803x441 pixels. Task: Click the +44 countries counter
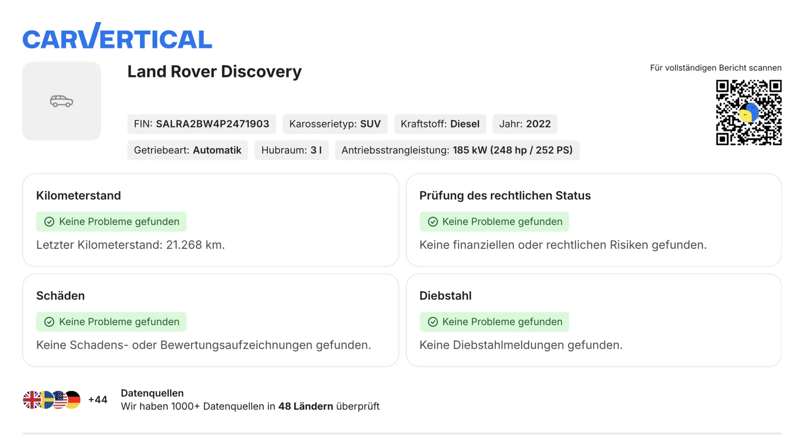(98, 400)
